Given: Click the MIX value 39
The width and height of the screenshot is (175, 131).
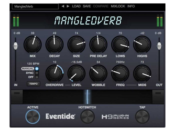Looking at the screenshot, I should coord(32,33).
